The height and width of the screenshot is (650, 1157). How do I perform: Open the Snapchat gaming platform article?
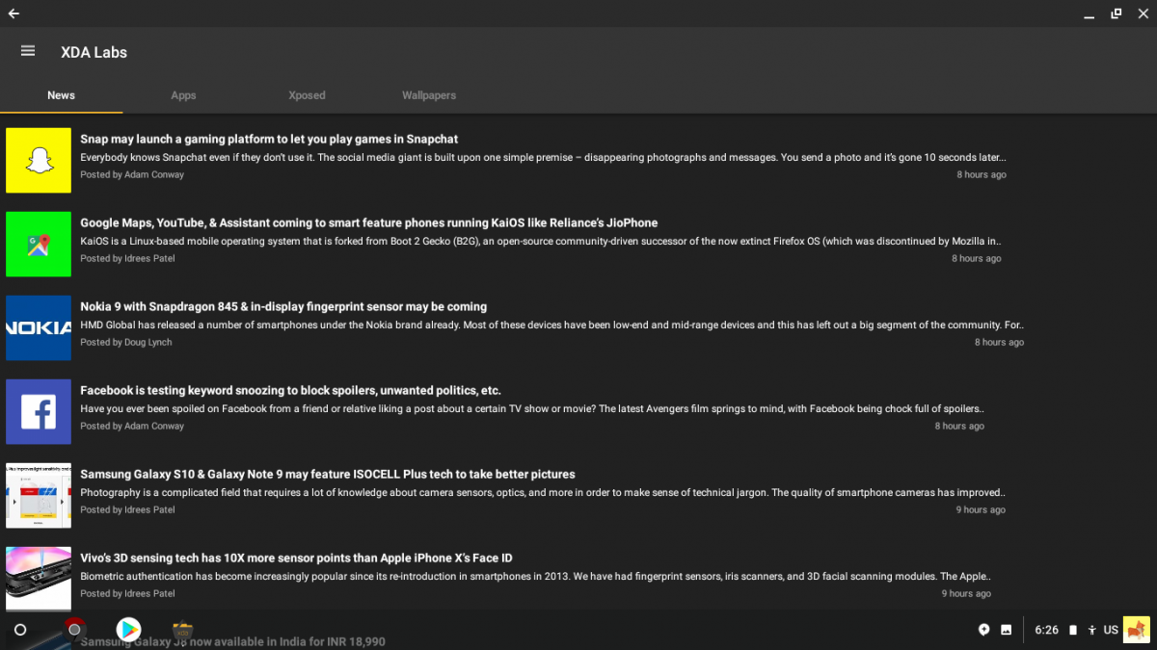point(269,138)
